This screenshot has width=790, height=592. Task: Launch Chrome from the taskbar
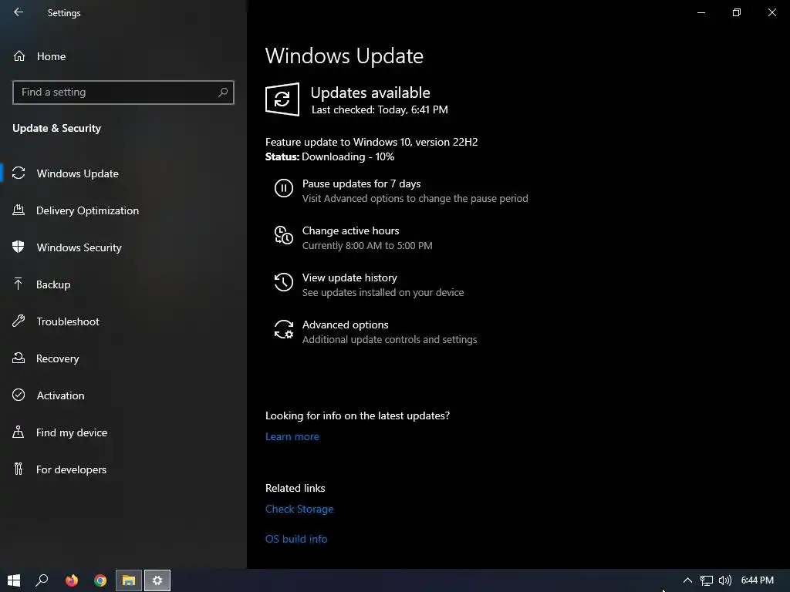[100, 580]
